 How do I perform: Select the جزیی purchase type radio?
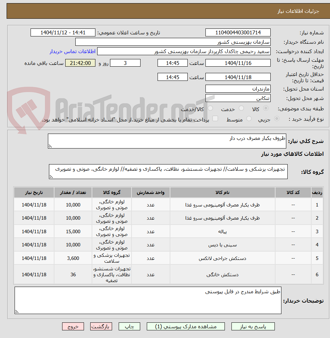point(277,119)
